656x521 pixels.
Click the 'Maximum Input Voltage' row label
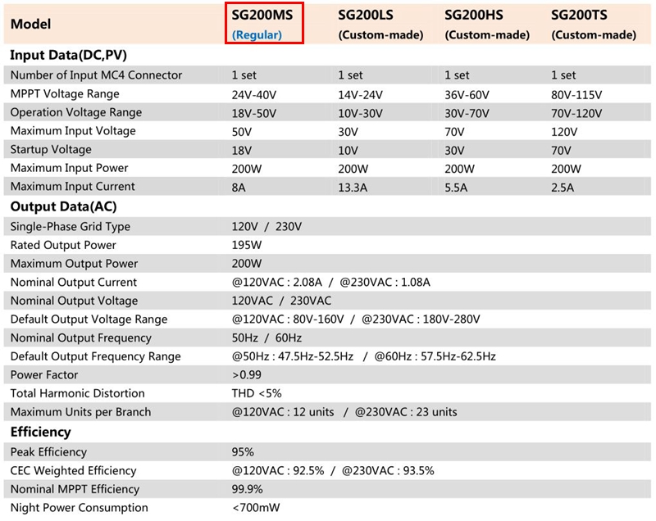click(x=73, y=131)
